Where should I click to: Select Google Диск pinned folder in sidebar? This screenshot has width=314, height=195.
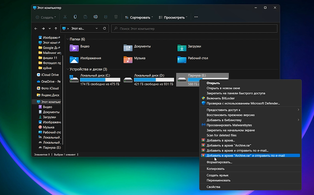pyautogui.click(x=49, y=48)
